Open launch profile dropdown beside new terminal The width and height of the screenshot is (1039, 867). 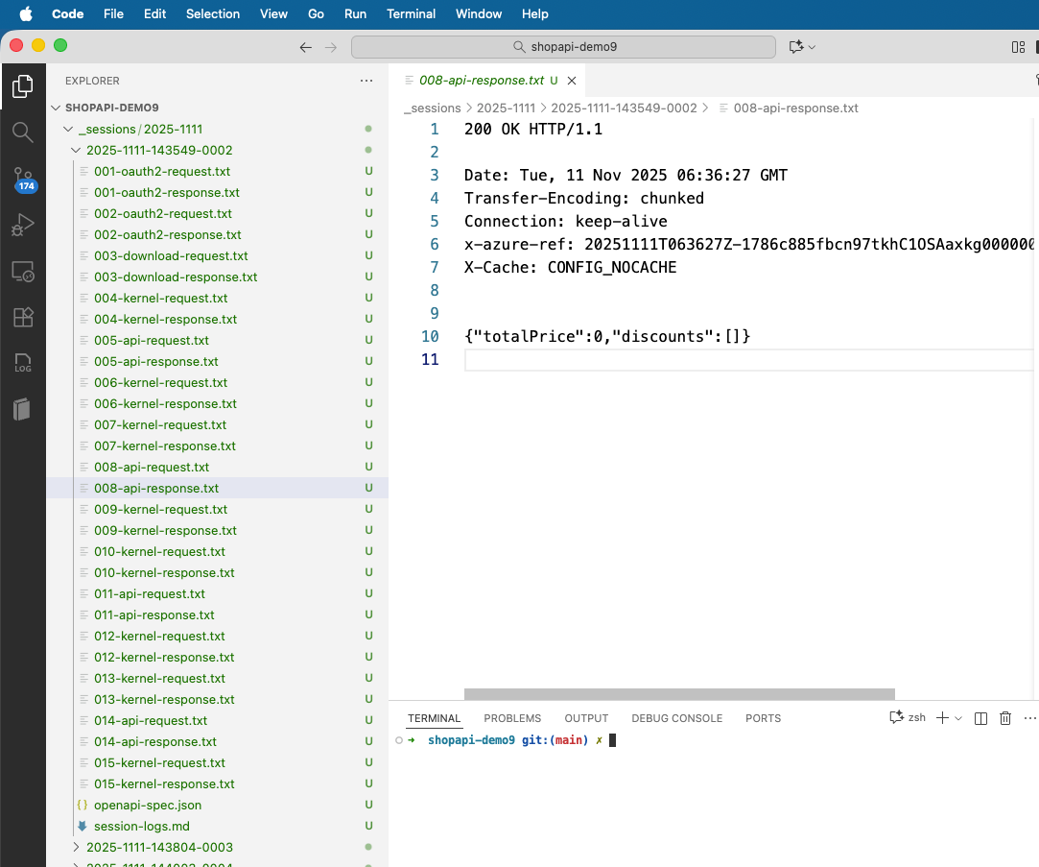tap(958, 718)
